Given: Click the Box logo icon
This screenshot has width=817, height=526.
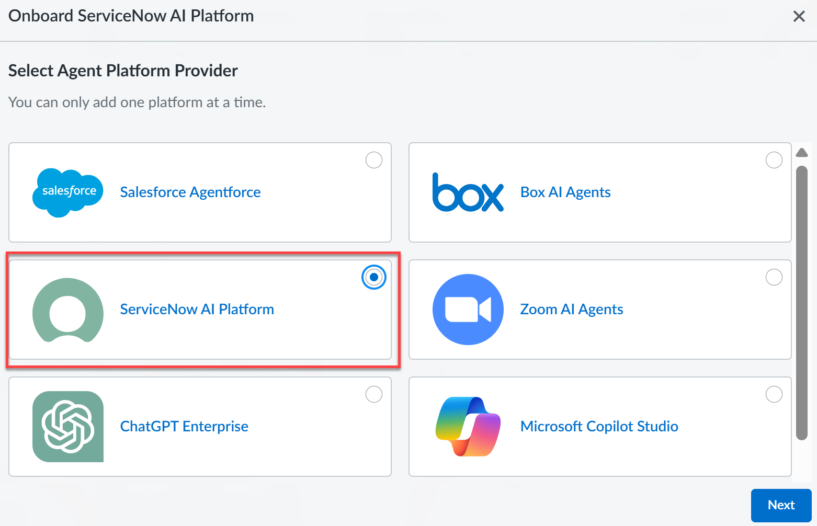Looking at the screenshot, I should (x=468, y=192).
